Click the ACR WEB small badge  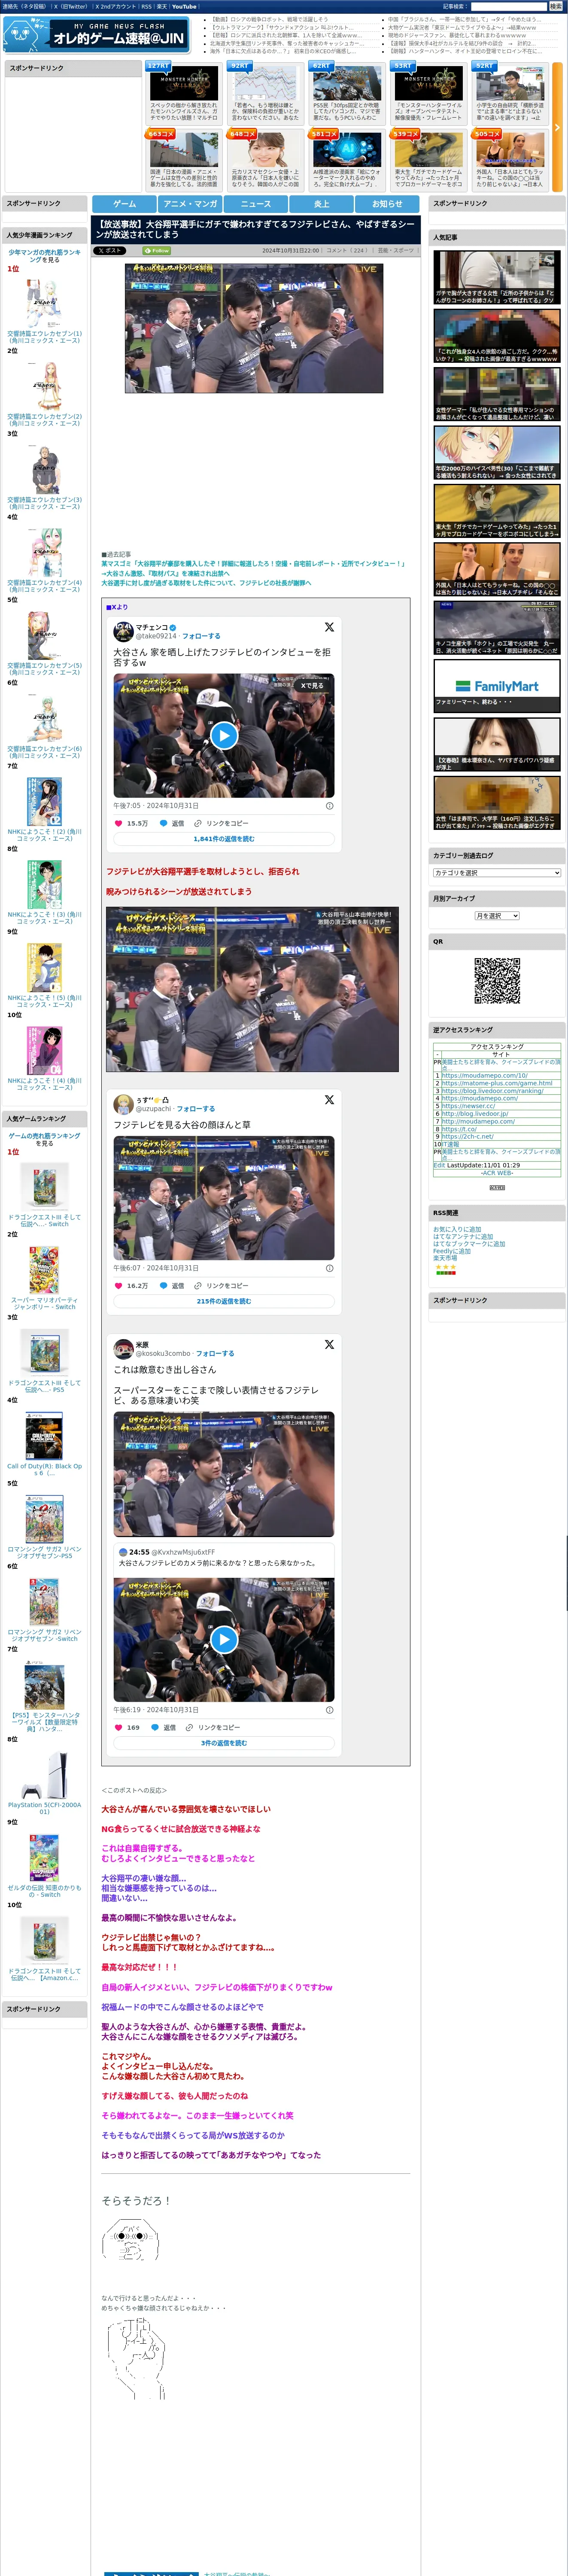pyautogui.click(x=497, y=1187)
